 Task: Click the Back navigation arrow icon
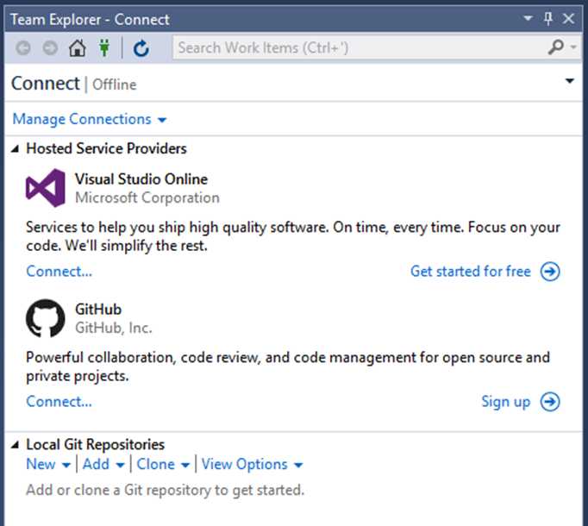[23, 48]
